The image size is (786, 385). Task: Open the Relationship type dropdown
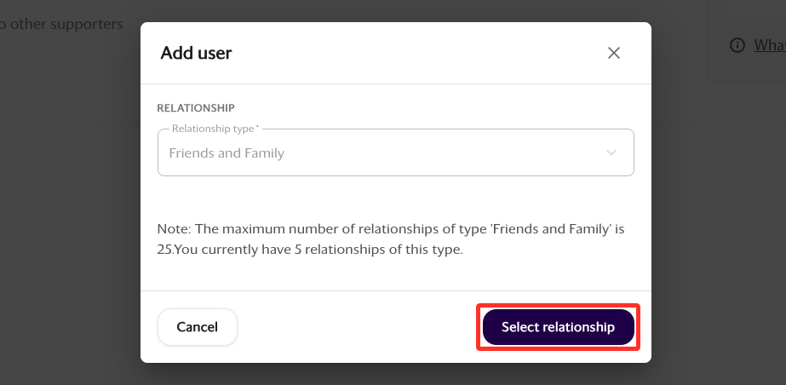coord(395,152)
